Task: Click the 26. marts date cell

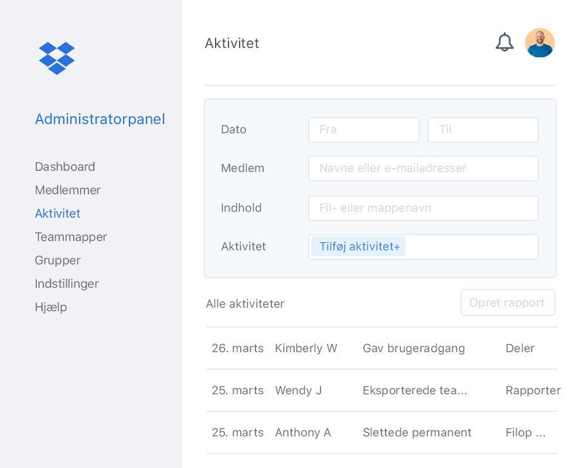Action: (238, 348)
